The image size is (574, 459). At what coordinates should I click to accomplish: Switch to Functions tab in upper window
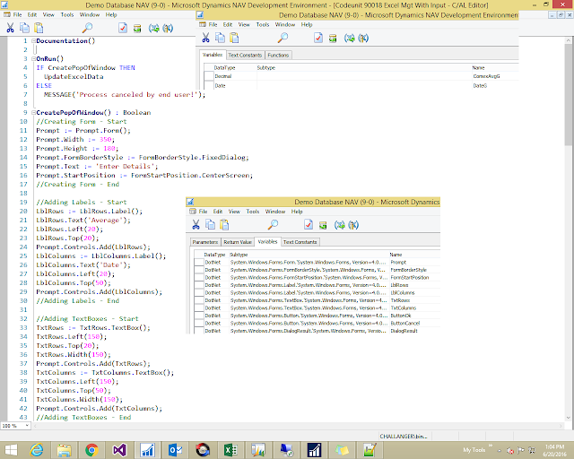278,56
